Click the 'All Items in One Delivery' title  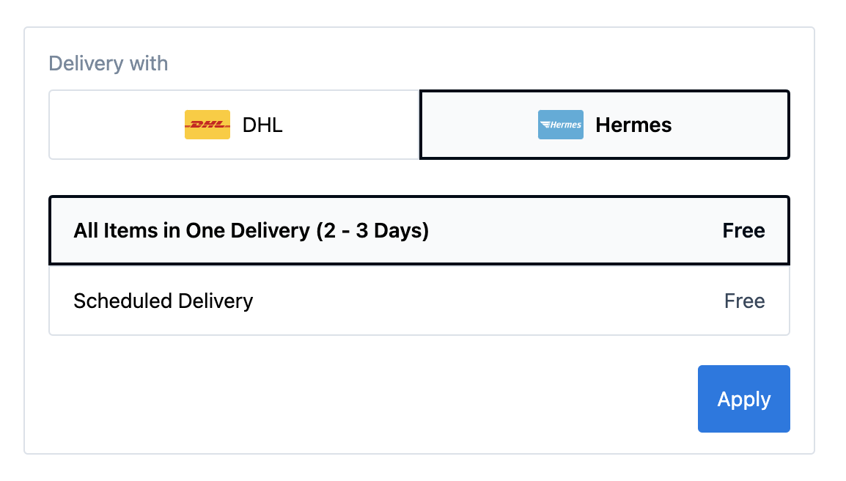[x=192, y=231]
